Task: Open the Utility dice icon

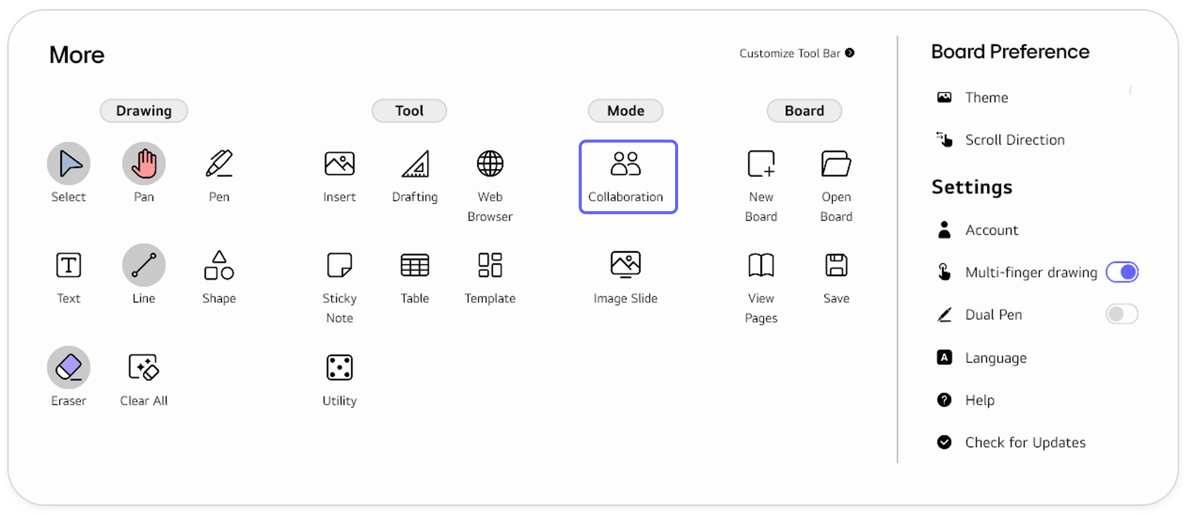Action: point(340,367)
